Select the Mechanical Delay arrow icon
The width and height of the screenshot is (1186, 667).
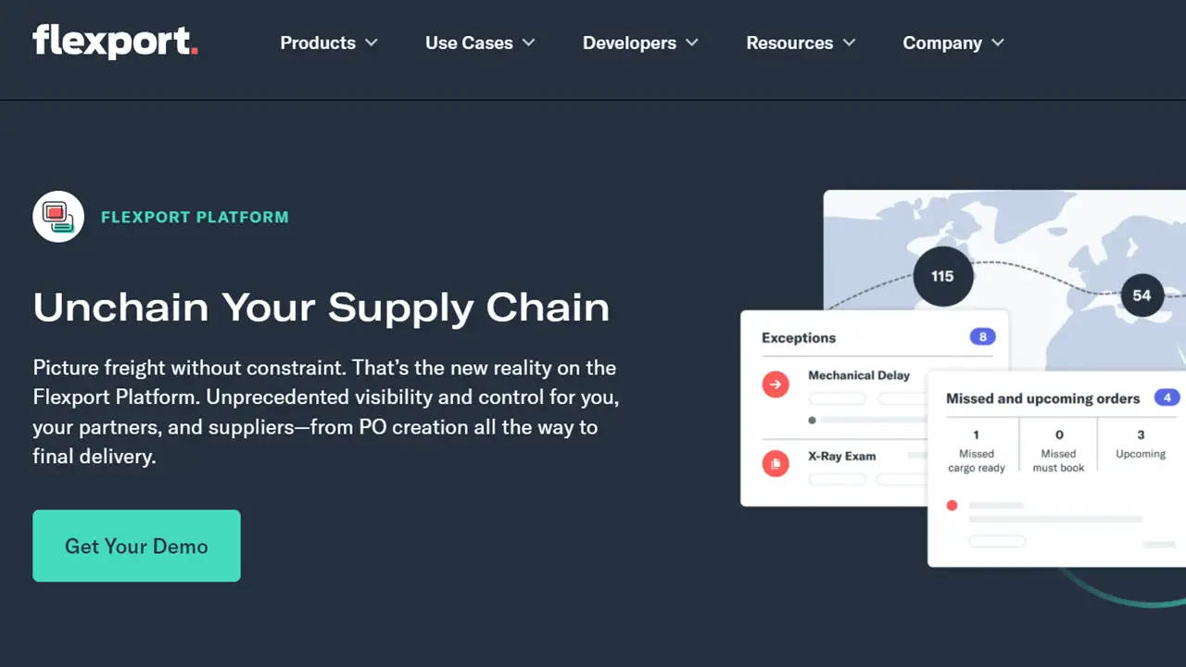776,384
